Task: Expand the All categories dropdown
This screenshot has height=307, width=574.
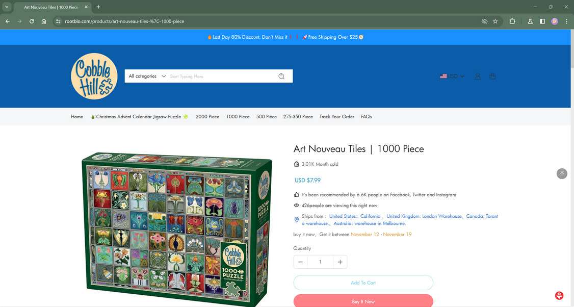Action: point(147,76)
